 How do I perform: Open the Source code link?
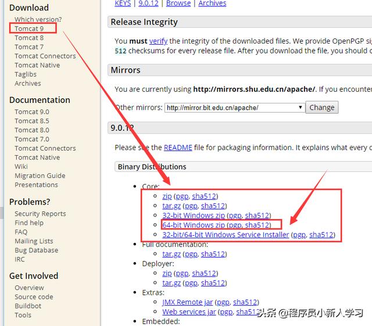[x=34, y=297]
